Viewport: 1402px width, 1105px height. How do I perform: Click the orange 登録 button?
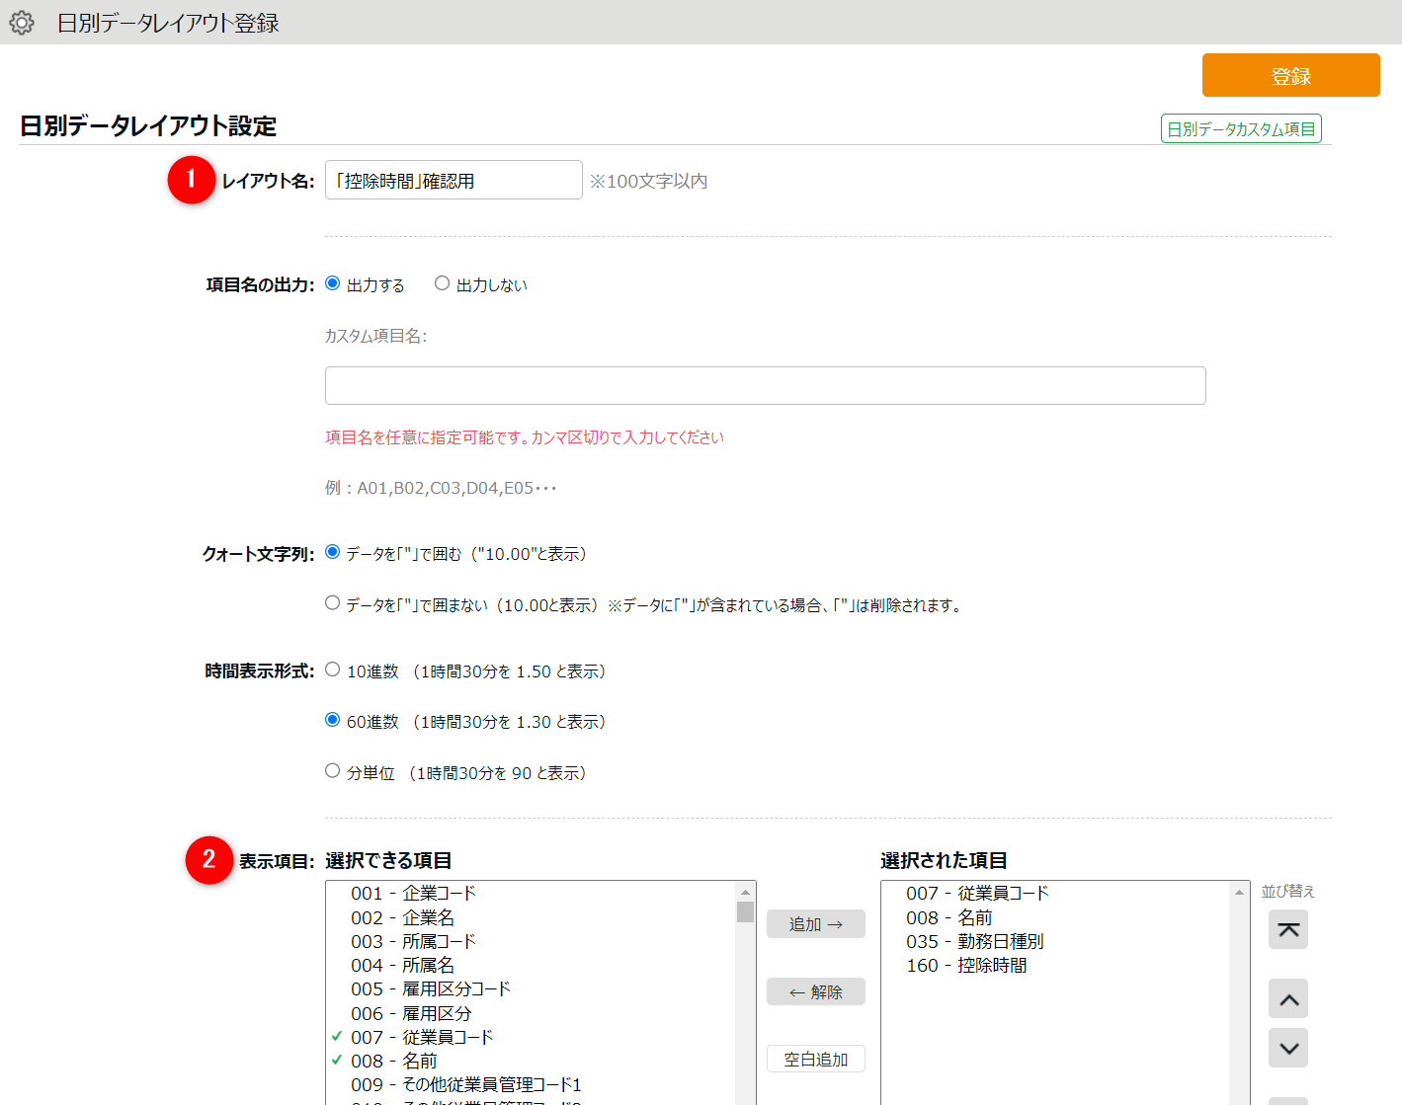[1290, 75]
